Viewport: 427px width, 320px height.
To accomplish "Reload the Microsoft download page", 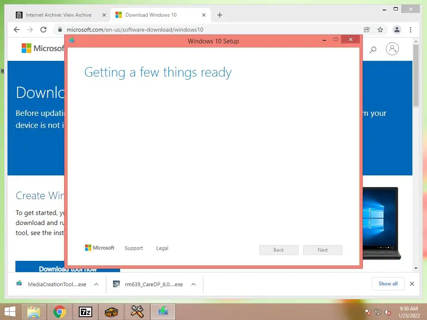I will [x=43, y=30].
